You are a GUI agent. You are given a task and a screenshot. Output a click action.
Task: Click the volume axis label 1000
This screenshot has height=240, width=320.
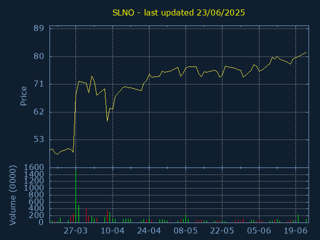34,188
